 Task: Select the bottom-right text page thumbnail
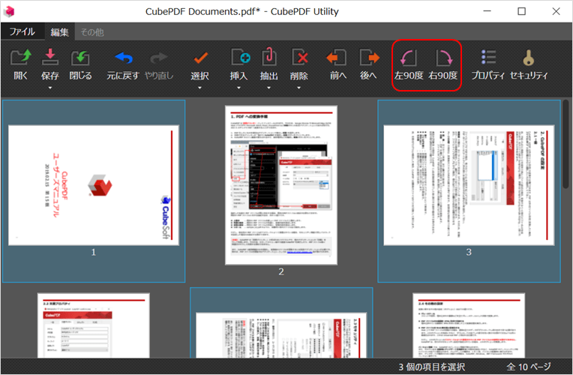pyautogui.click(x=469, y=325)
